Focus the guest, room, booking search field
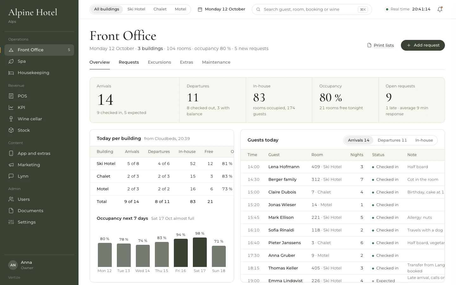This screenshot has width=456, height=285. click(x=312, y=9)
